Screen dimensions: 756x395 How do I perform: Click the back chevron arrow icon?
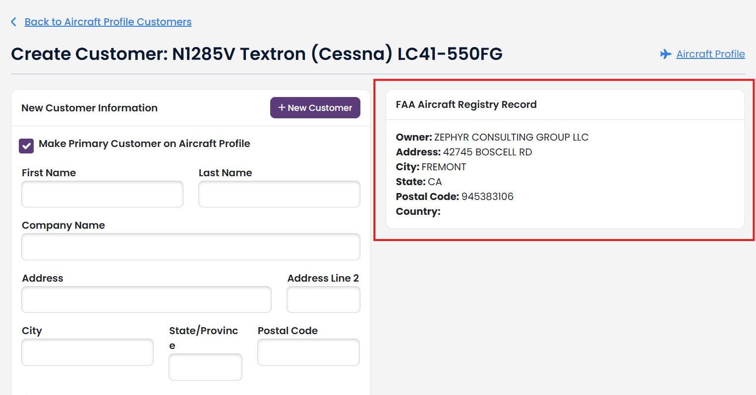(14, 22)
